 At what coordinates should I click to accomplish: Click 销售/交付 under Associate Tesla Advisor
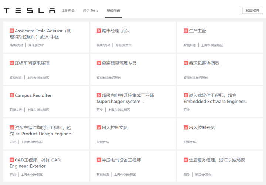pyautogui.click(x=16, y=45)
